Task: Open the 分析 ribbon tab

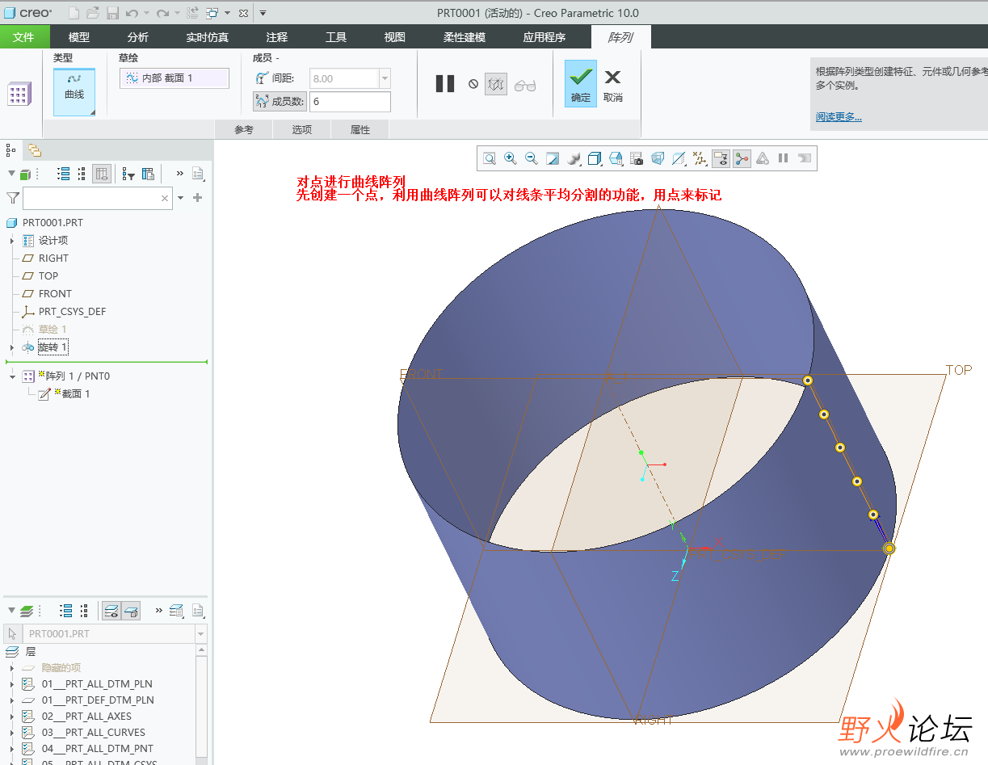Action: 138,37
